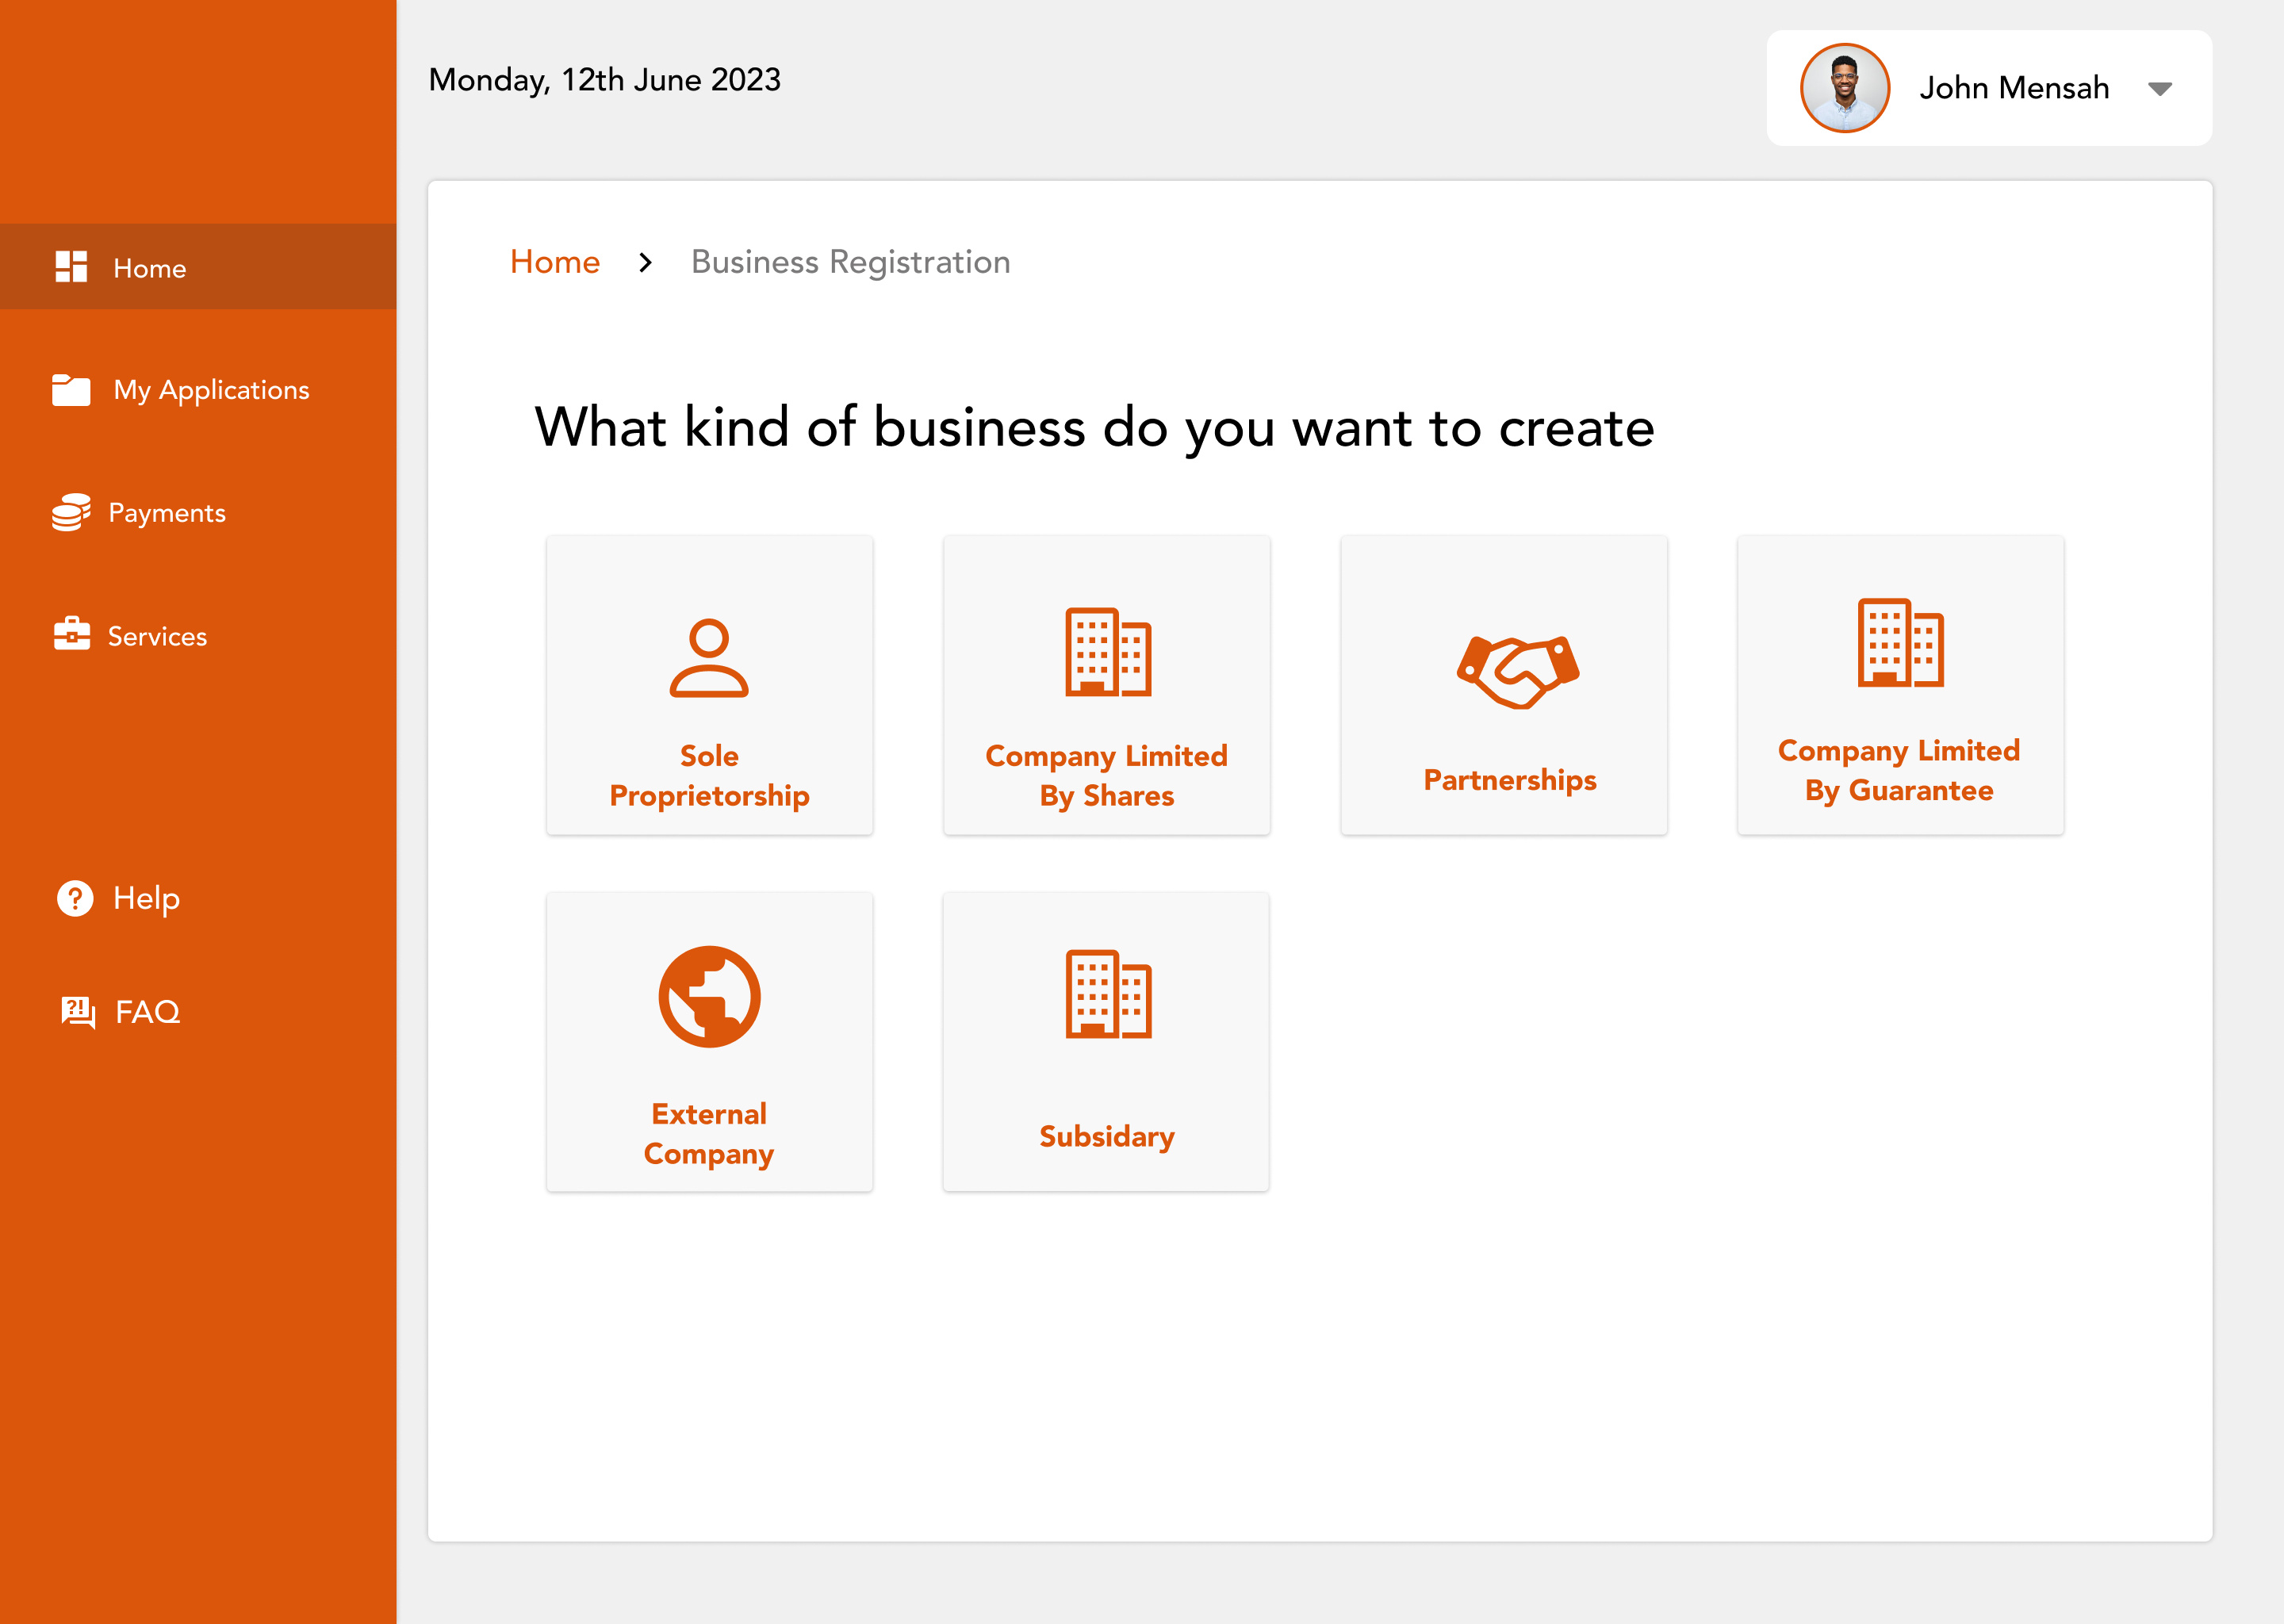The width and height of the screenshot is (2284, 1624).
Task: Click the breadcrumb chevron separator
Action: point(645,262)
